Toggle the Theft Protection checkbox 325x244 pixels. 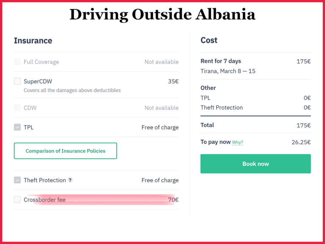coord(17,180)
